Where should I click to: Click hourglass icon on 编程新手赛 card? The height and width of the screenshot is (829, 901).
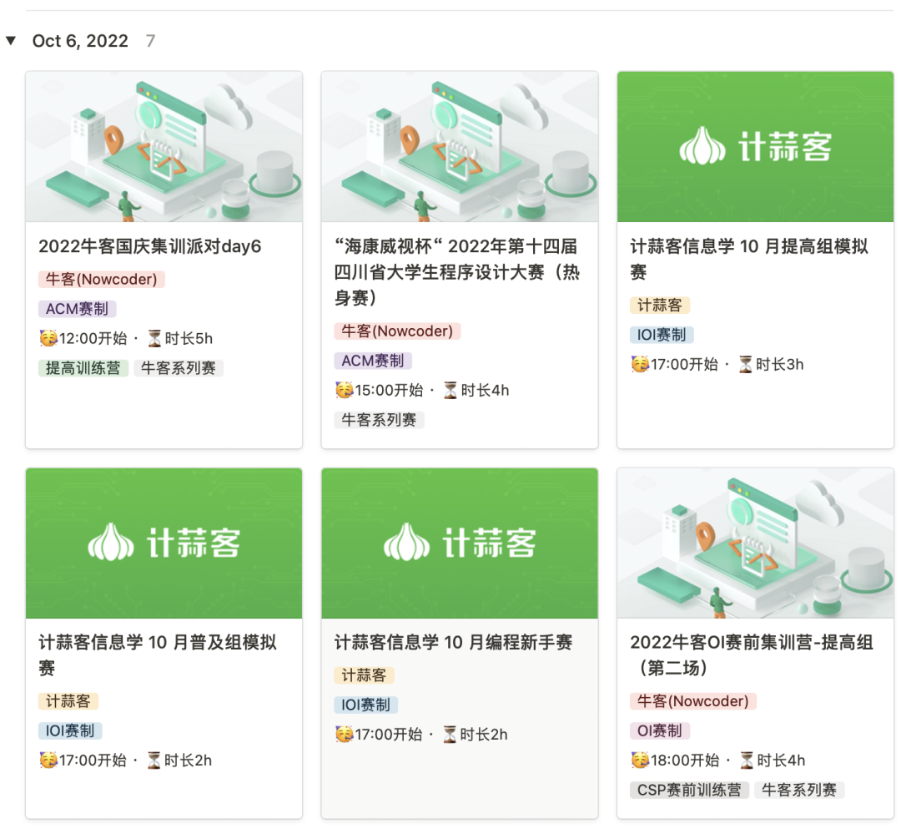pos(450,734)
